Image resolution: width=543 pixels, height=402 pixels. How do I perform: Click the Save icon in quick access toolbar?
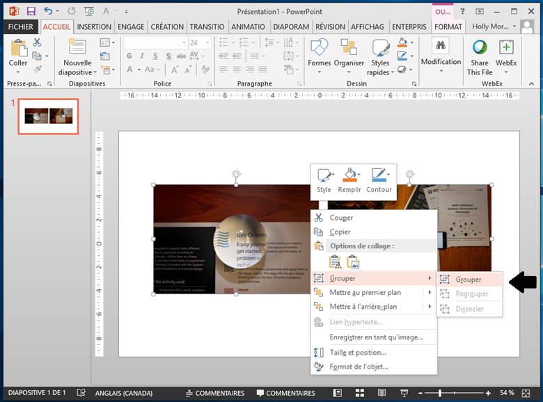[31, 11]
